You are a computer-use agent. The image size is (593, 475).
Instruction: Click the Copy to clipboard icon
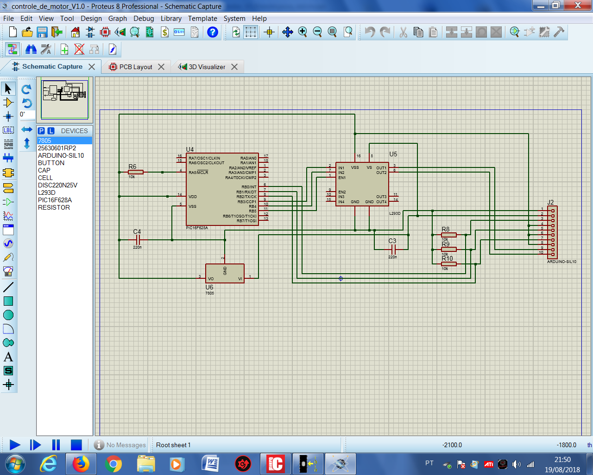pos(418,32)
